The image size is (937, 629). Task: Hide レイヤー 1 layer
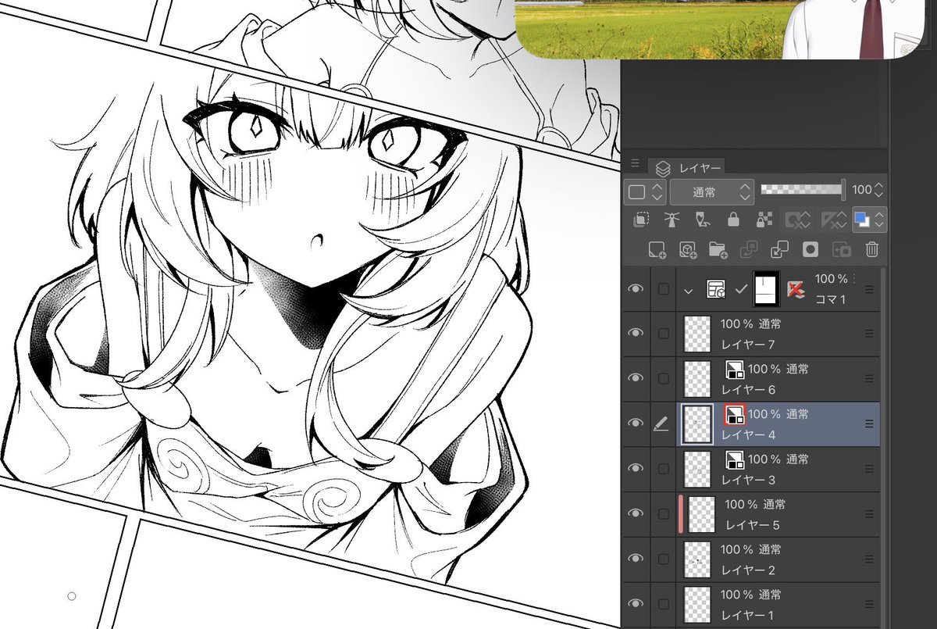(x=636, y=603)
